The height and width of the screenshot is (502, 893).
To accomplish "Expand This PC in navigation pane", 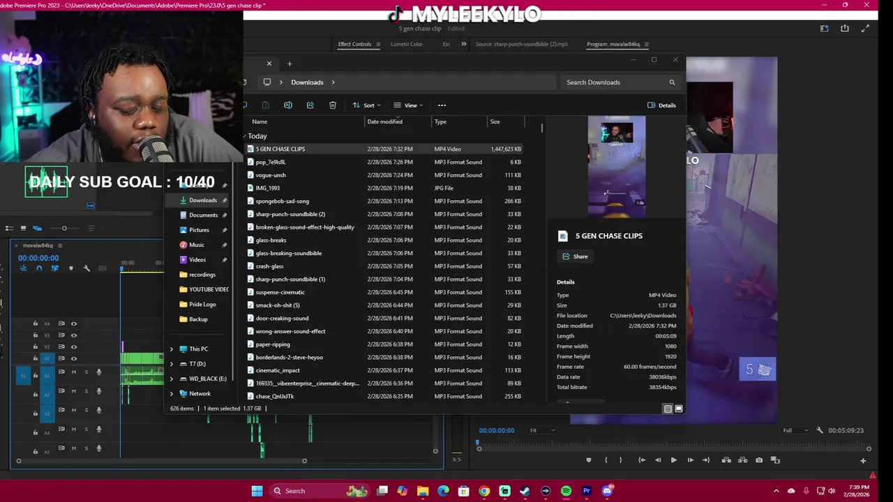I will coord(172,349).
